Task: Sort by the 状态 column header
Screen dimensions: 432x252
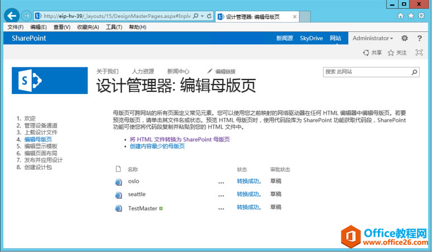Action: click(x=242, y=169)
